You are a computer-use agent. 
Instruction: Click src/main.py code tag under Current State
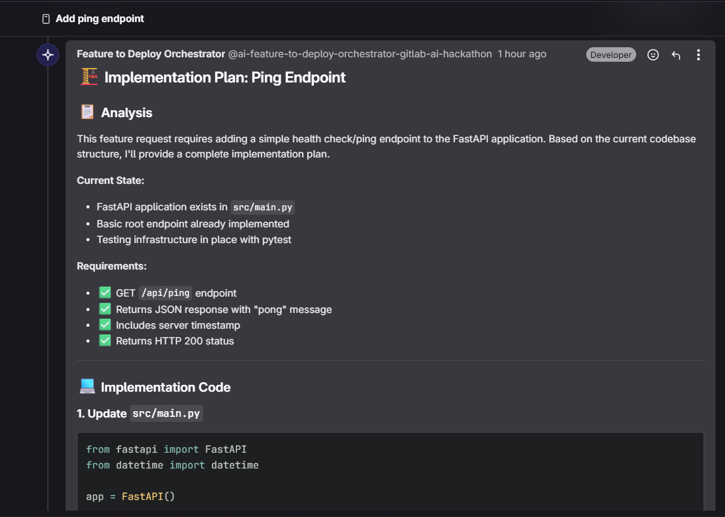tap(263, 207)
